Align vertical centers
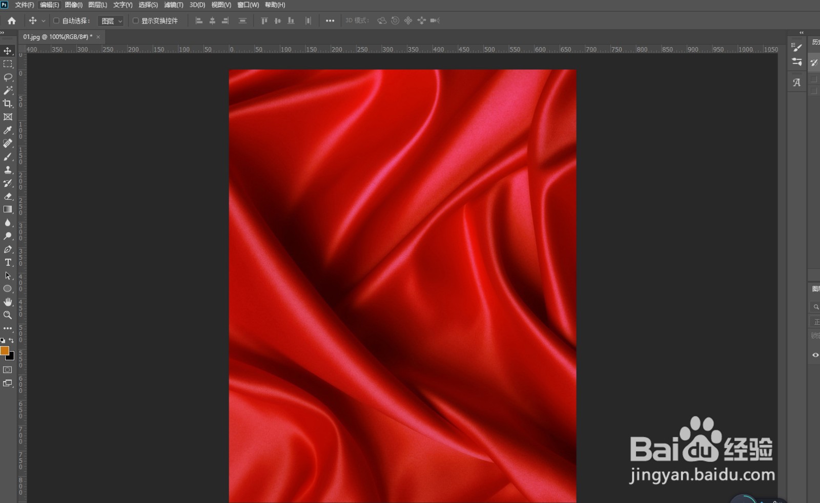820x503 pixels. pos(278,21)
